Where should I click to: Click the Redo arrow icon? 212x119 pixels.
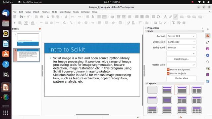[79, 17]
